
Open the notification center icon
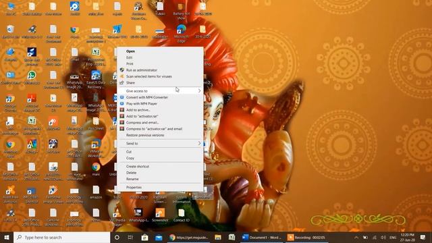tap(423, 237)
